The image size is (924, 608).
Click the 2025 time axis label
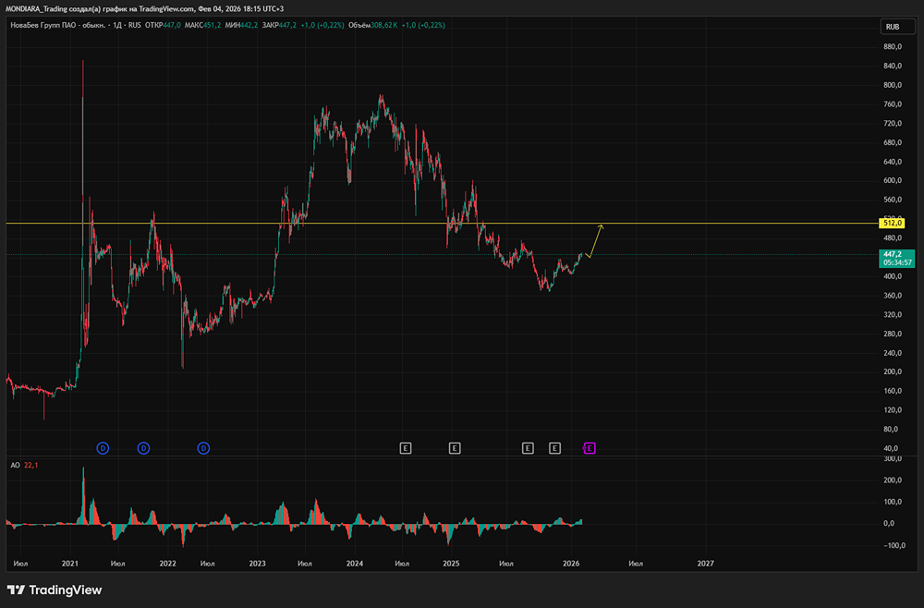pos(451,564)
